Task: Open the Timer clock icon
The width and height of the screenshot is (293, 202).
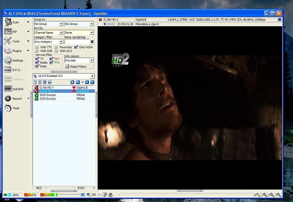Action: point(8,108)
